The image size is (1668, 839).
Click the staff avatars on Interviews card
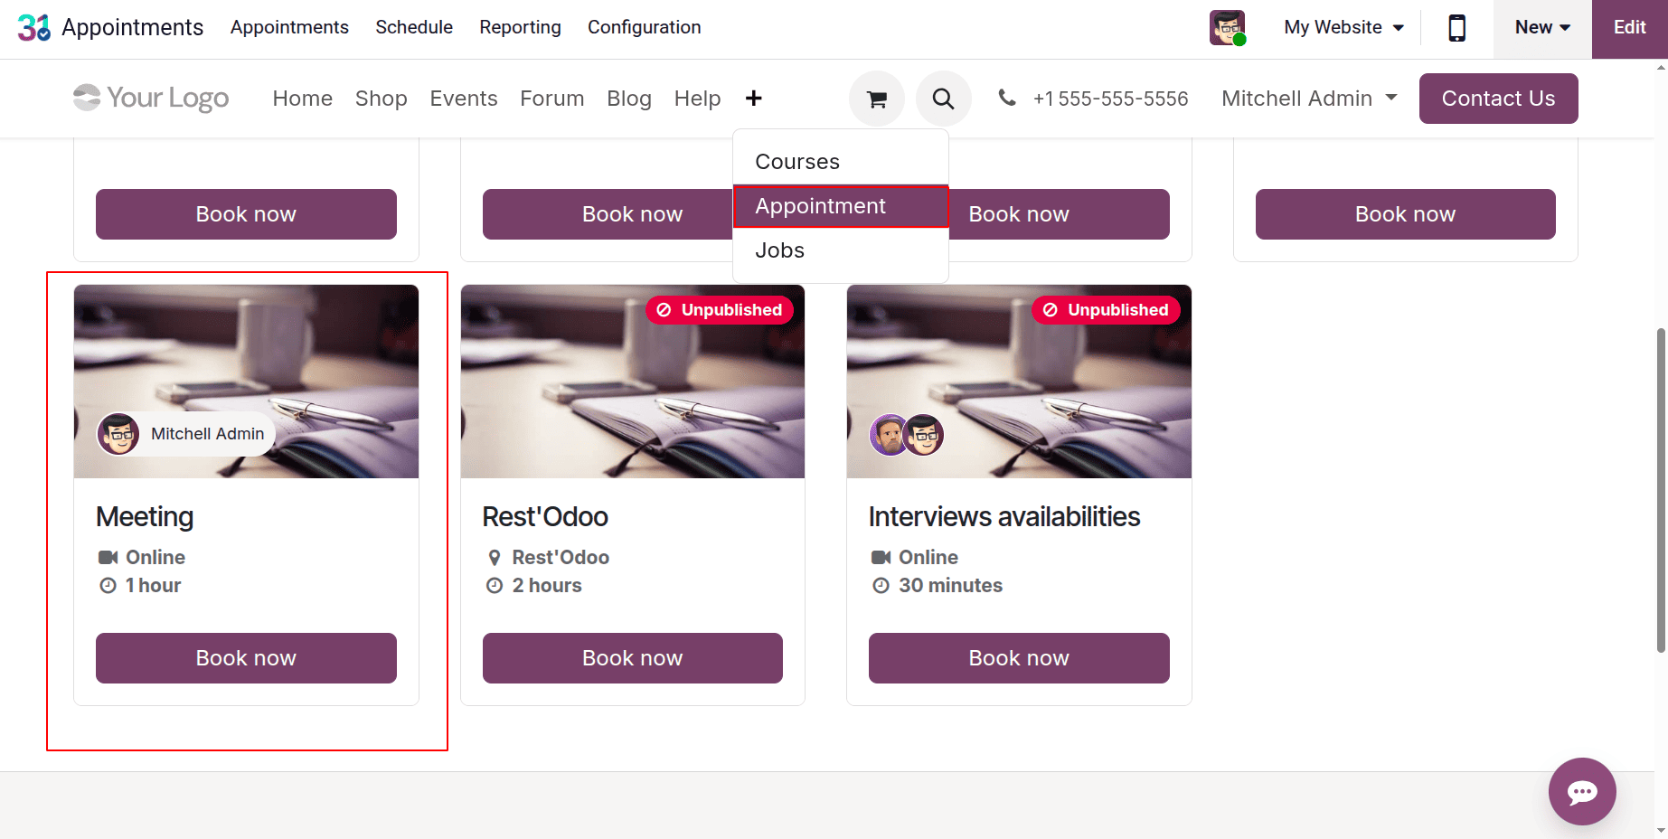907,435
